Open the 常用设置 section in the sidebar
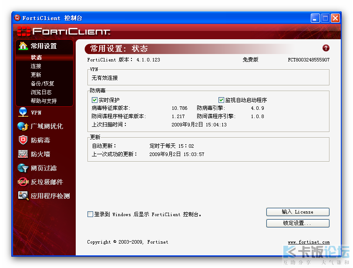Viewport: 353px width, 268px height. click(44, 46)
